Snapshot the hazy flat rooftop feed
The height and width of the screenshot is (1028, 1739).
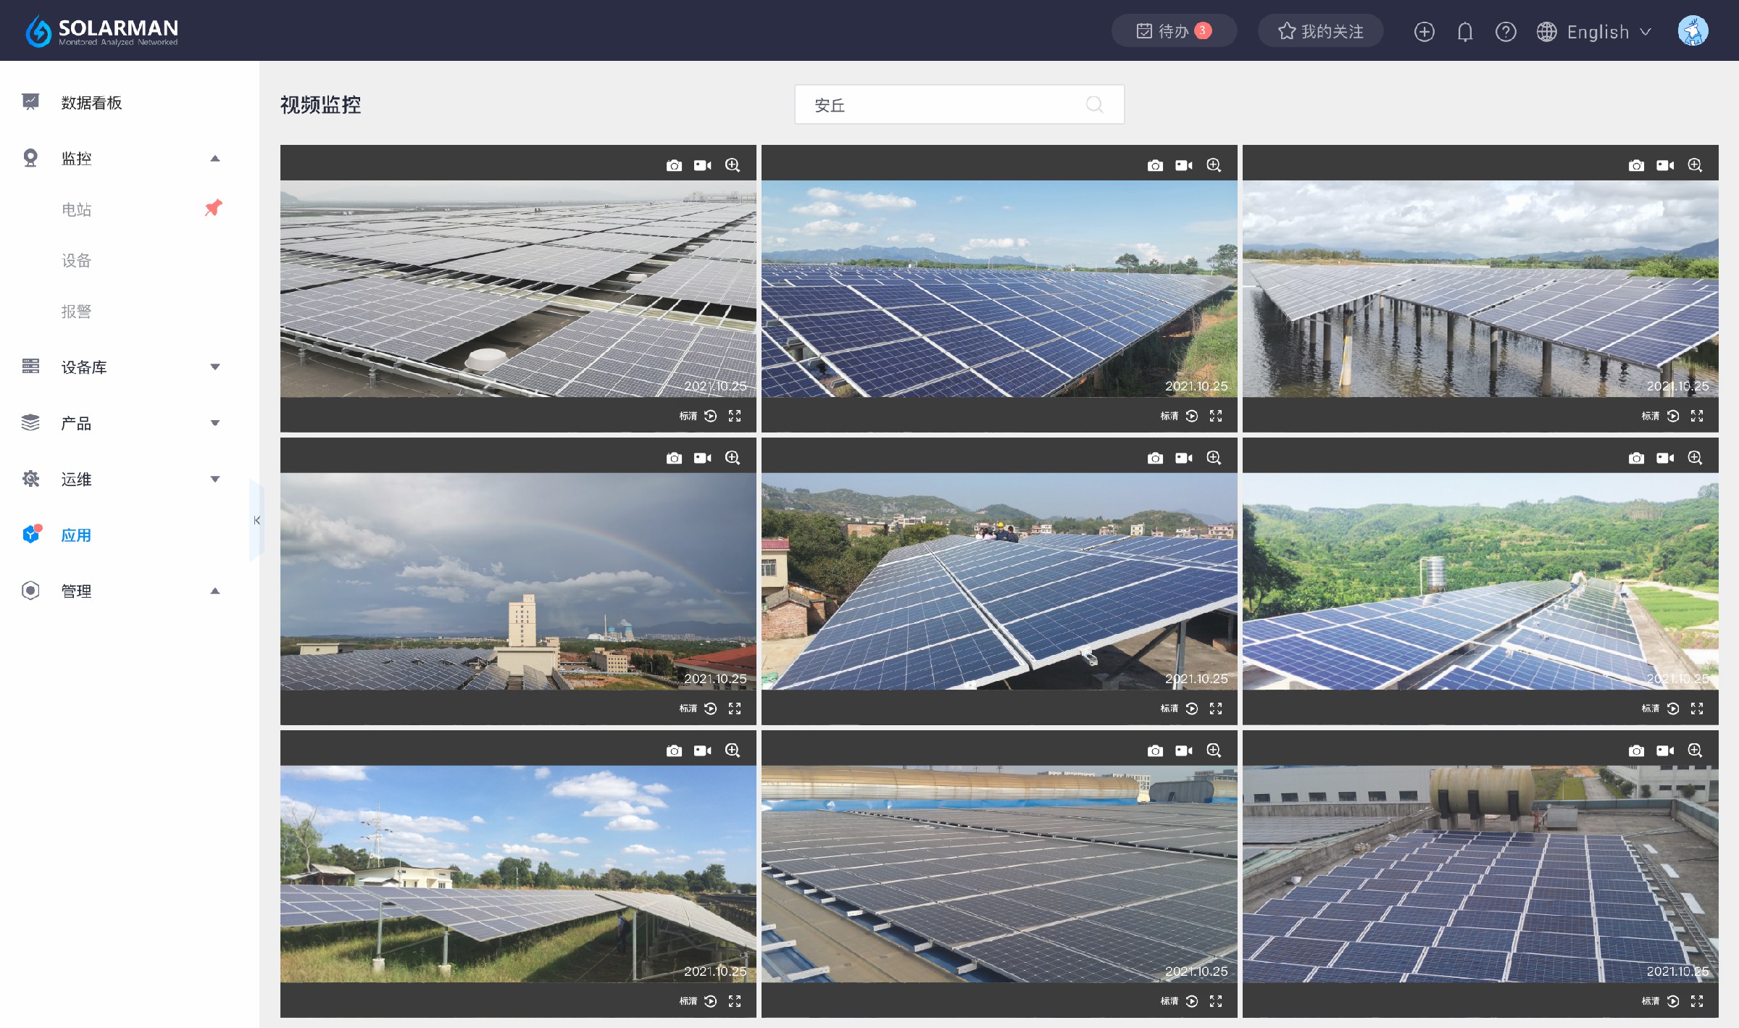(674, 165)
